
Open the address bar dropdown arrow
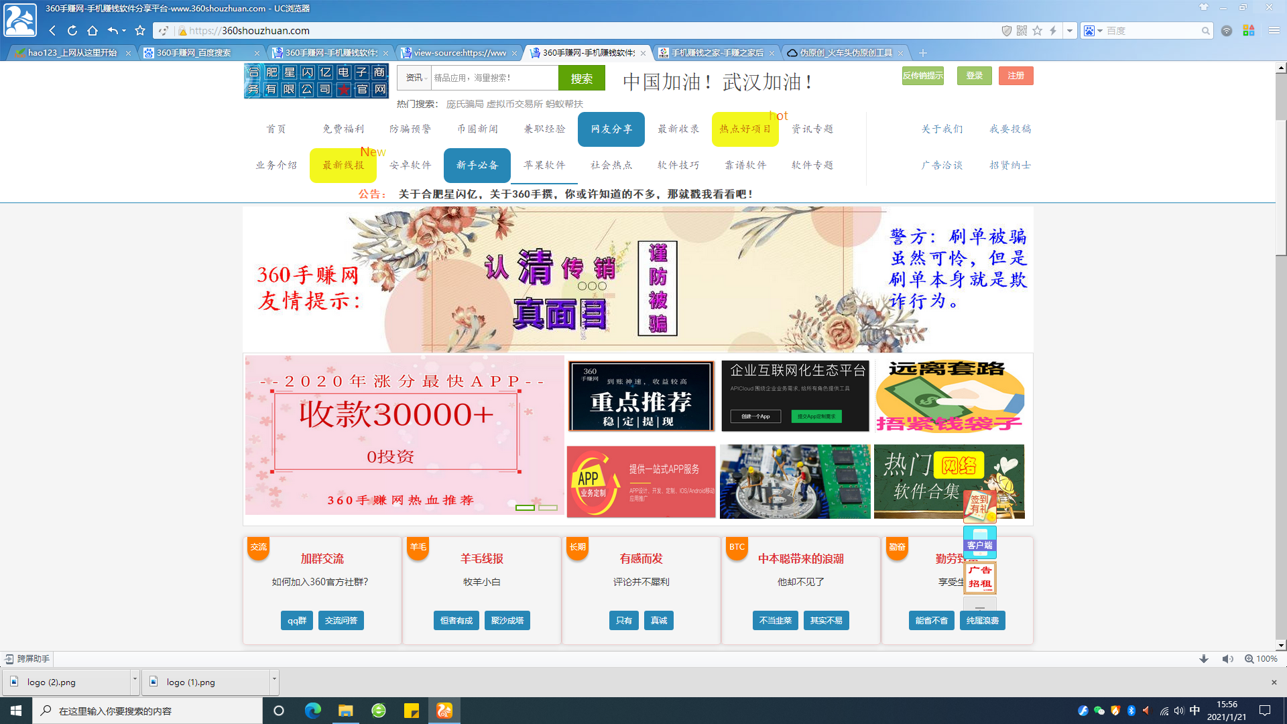click(1070, 31)
